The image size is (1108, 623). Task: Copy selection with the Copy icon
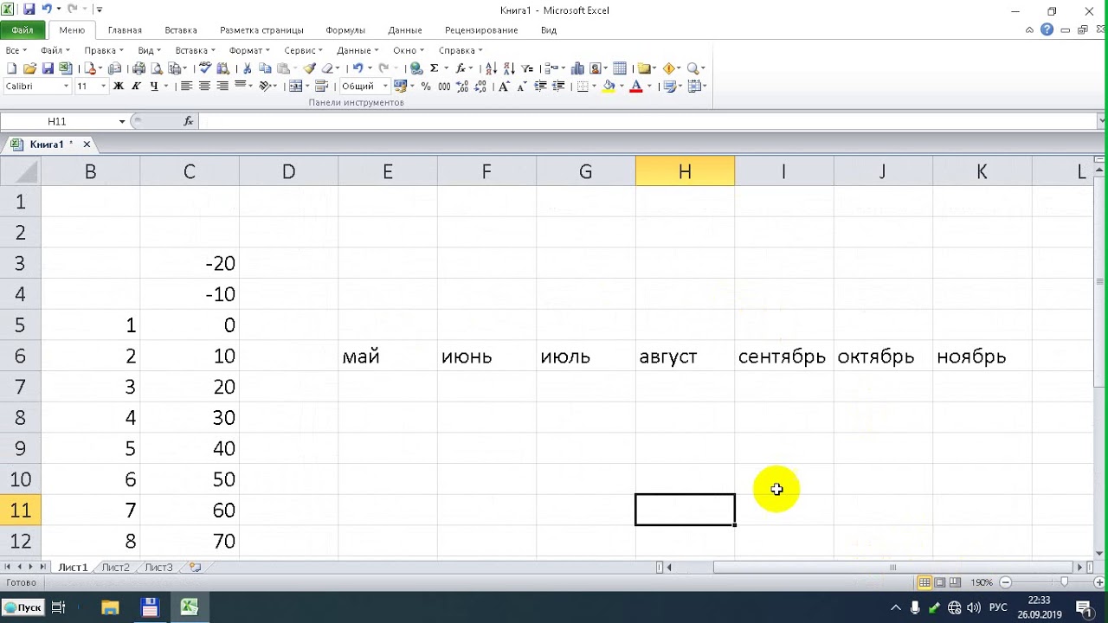[265, 68]
